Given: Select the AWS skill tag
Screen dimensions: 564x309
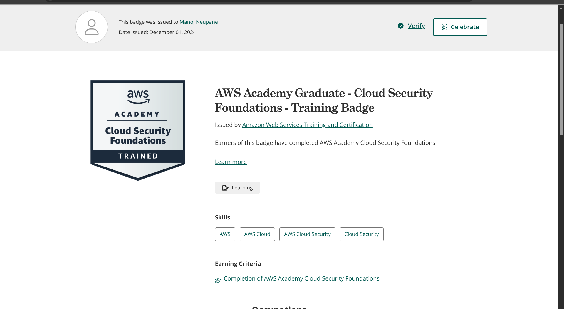Looking at the screenshot, I should click(x=225, y=234).
